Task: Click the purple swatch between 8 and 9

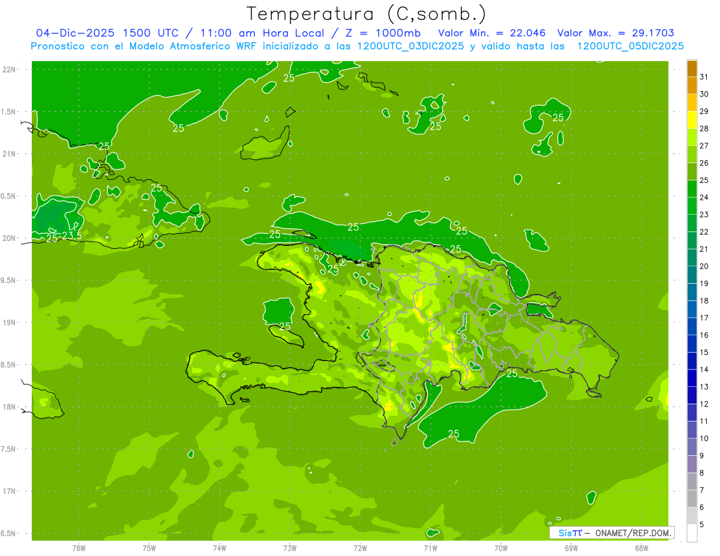Action: (x=692, y=464)
